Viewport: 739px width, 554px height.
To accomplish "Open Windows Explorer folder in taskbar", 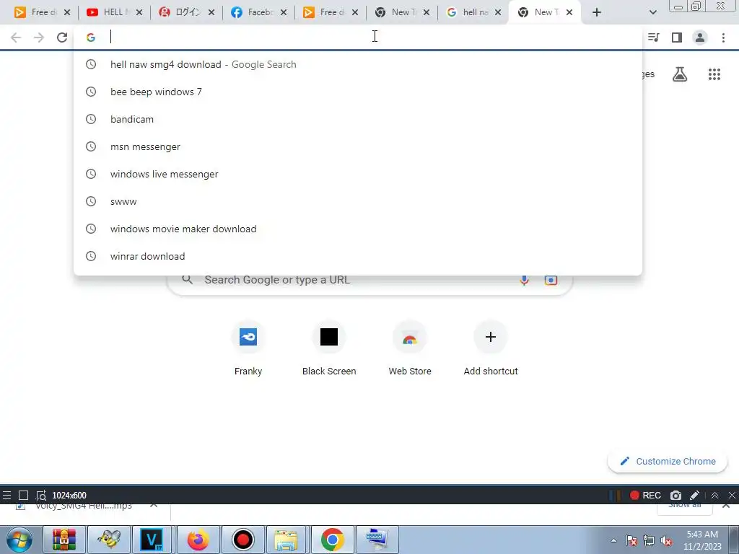I will [286, 540].
